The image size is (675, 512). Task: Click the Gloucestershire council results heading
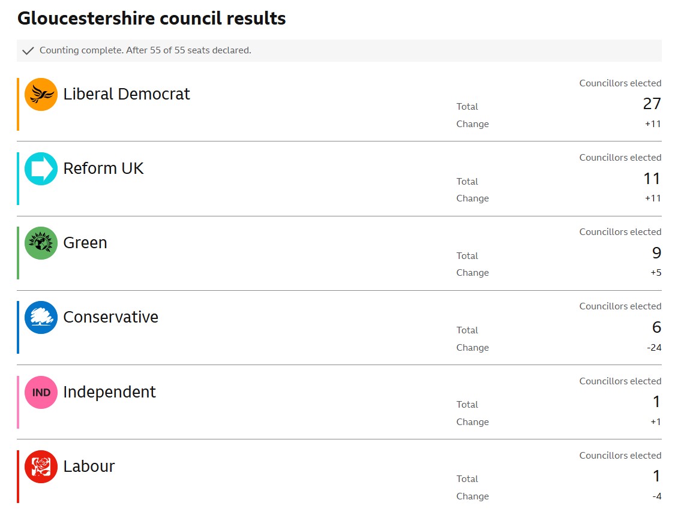point(152,19)
